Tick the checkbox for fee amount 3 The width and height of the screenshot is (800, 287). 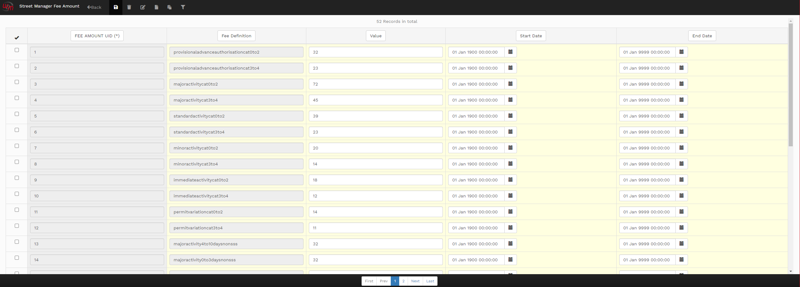click(x=17, y=82)
